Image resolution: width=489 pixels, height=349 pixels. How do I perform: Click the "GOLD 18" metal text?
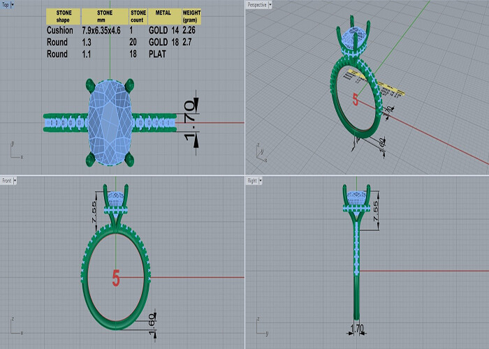[x=163, y=42]
